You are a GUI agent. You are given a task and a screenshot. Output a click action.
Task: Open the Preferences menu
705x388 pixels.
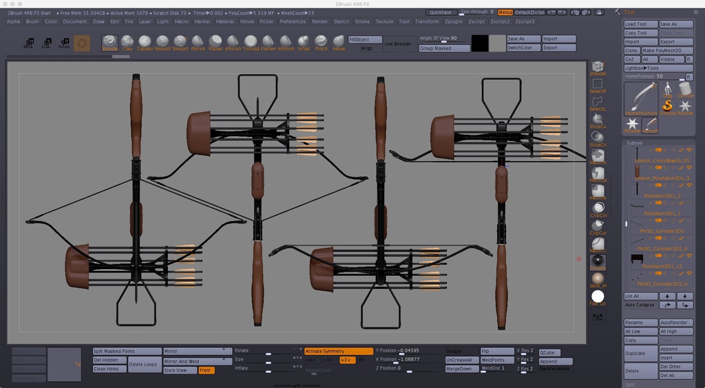click(292, 21)
